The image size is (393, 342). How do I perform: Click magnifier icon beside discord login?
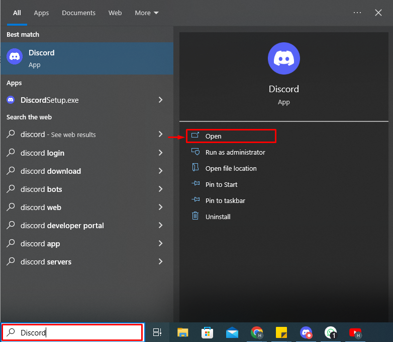click(x=11, y=153)
